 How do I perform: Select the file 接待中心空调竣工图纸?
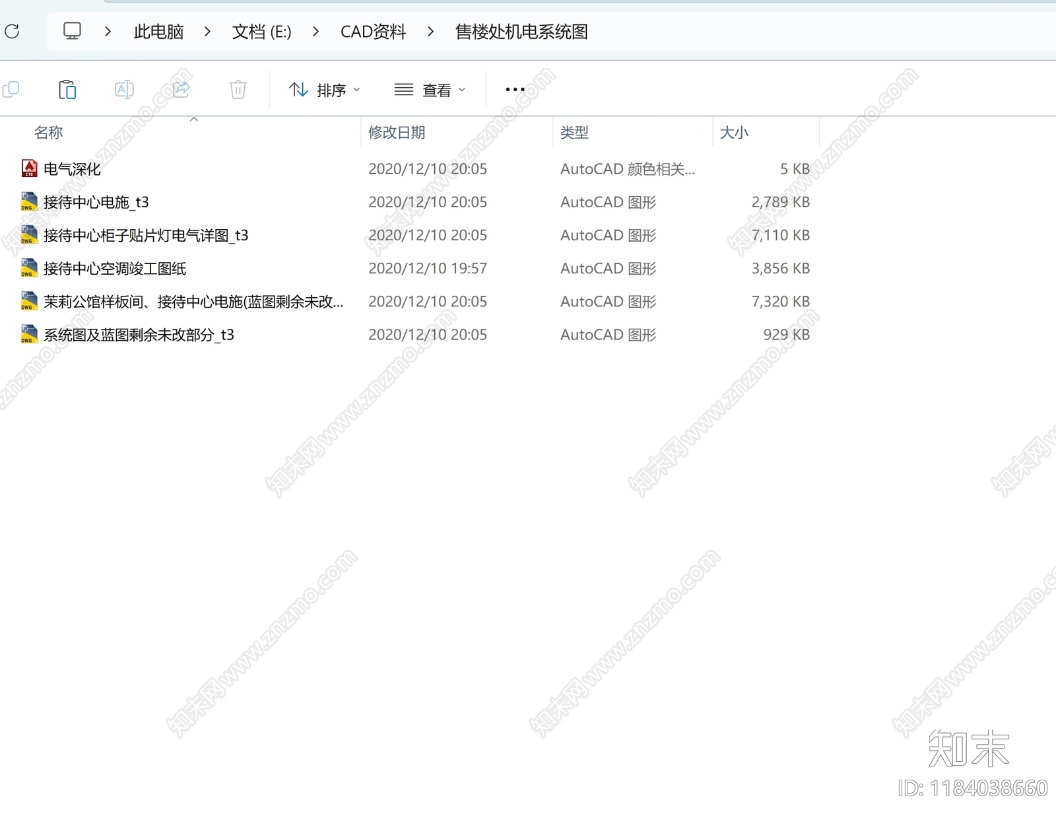pyautogui.click(x=115, y=269)
